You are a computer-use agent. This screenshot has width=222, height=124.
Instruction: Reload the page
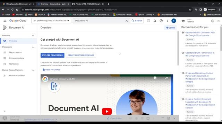pos(12,10)
